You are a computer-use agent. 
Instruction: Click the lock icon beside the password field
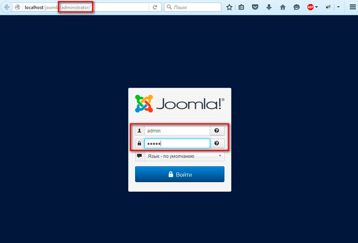(140, 143)
